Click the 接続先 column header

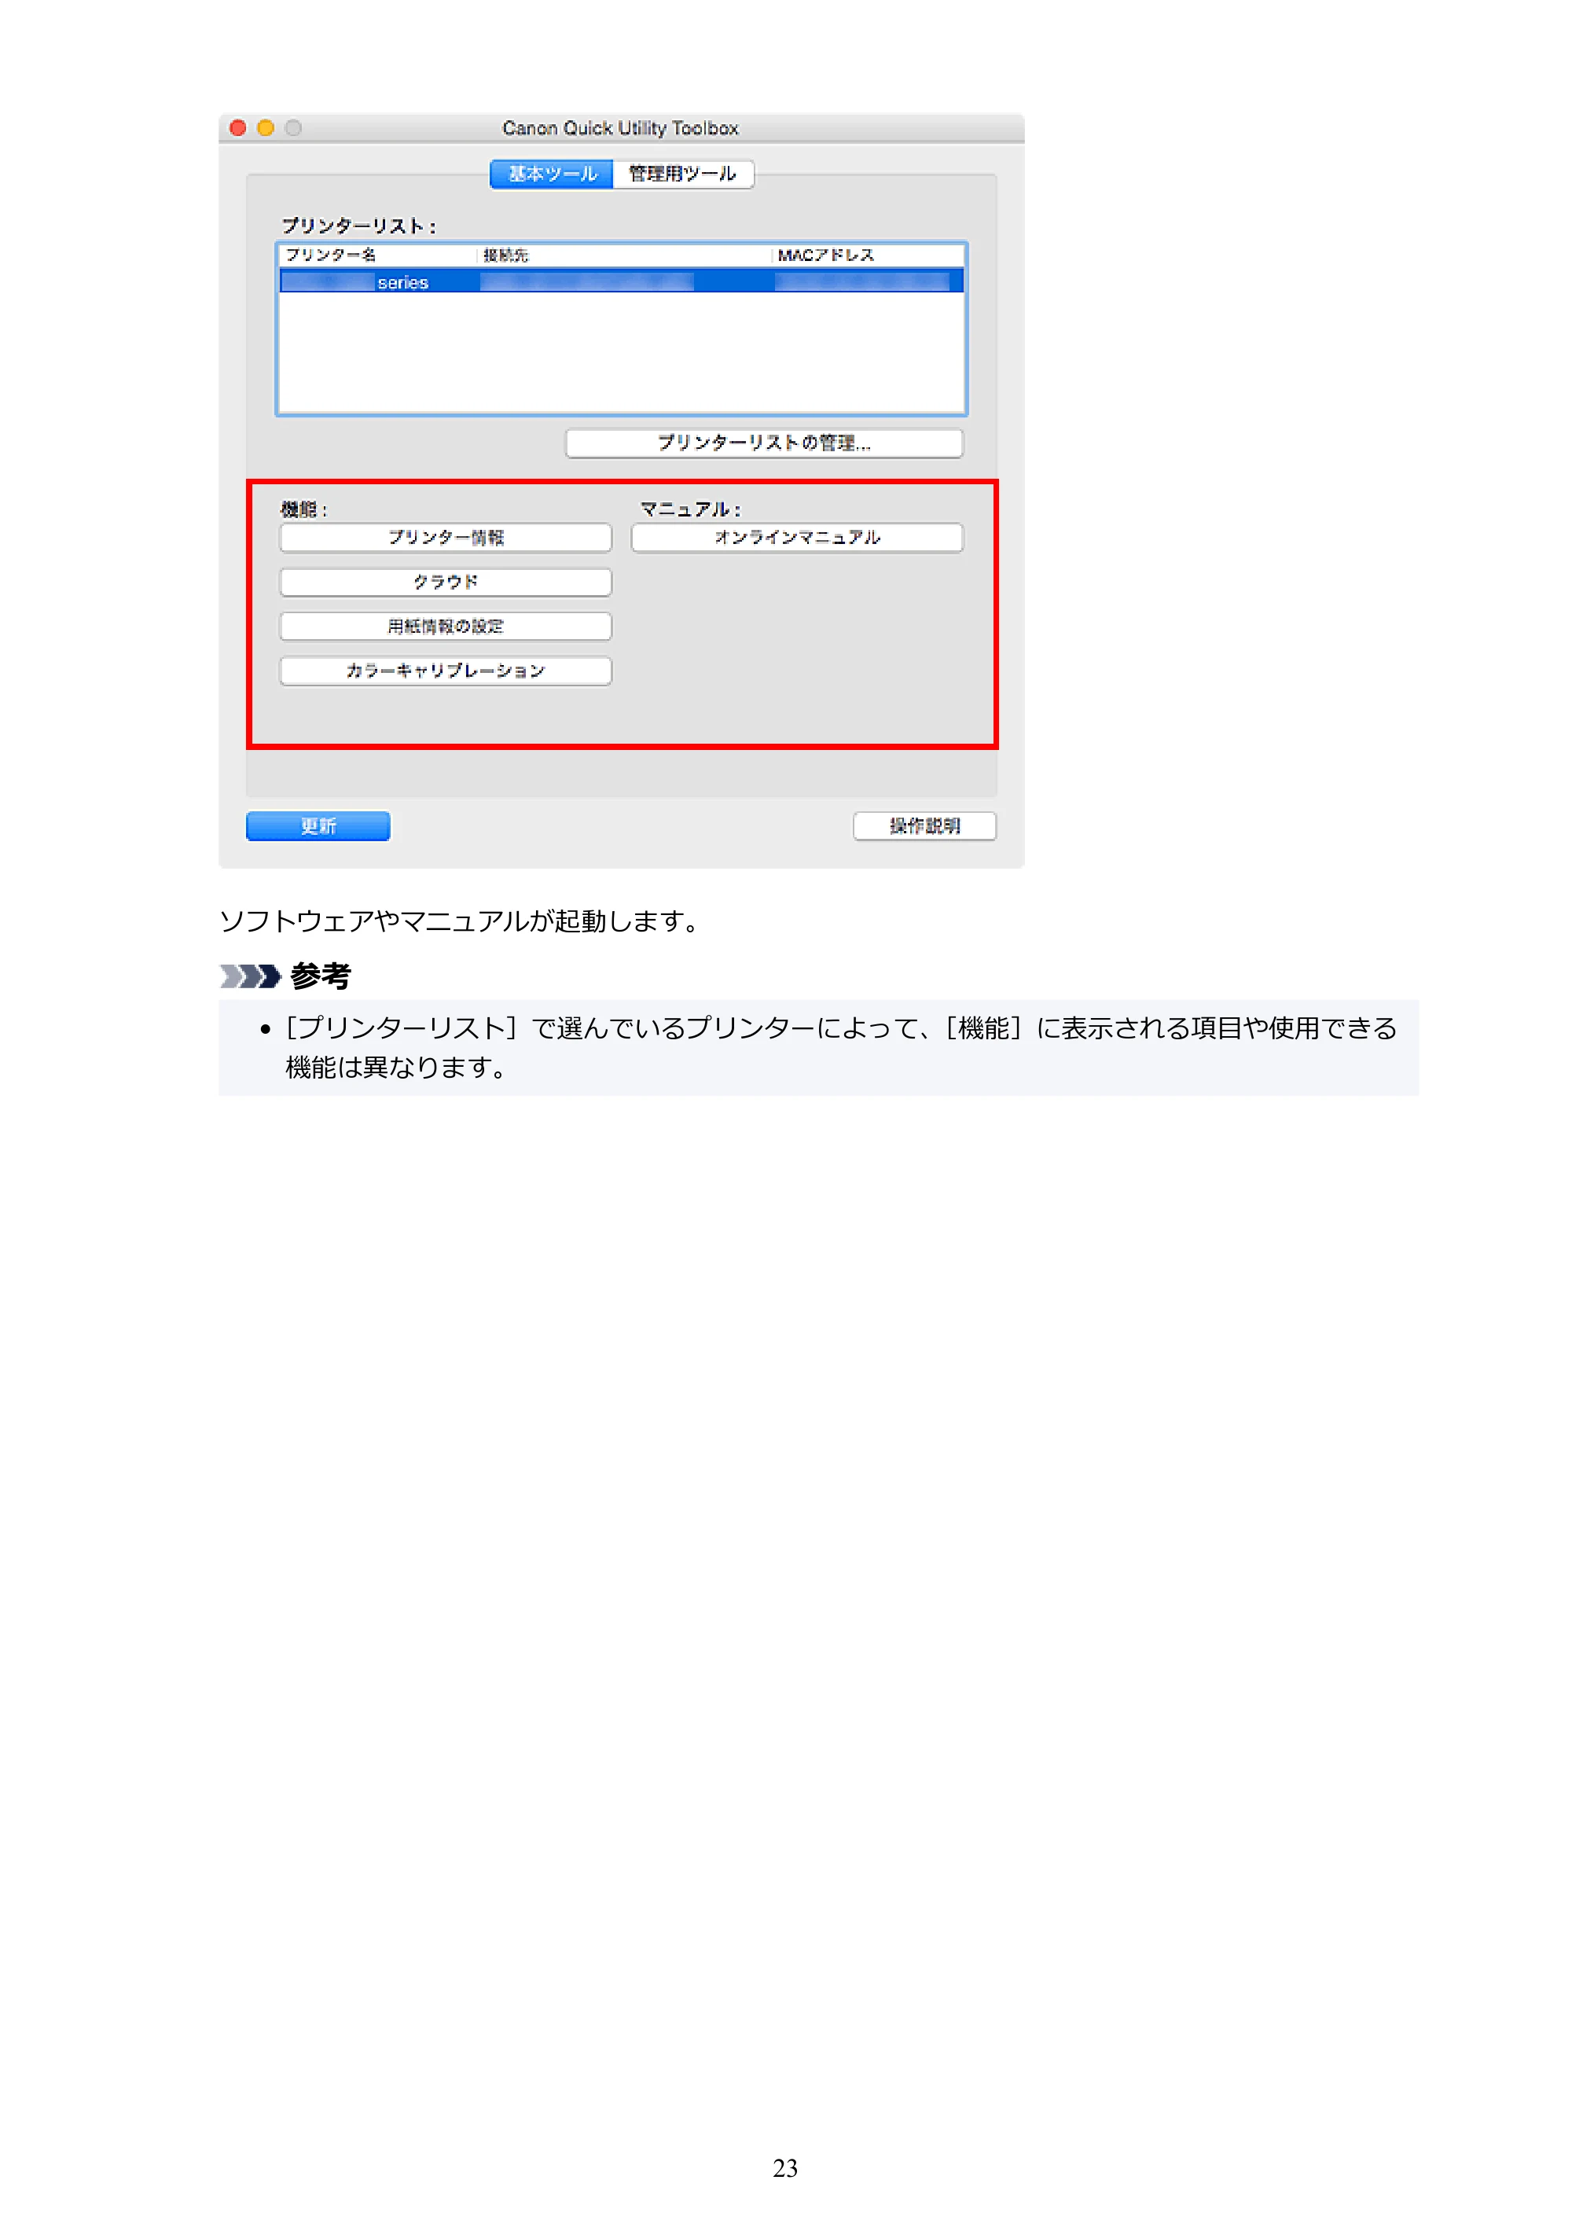[x=626, y=255]
